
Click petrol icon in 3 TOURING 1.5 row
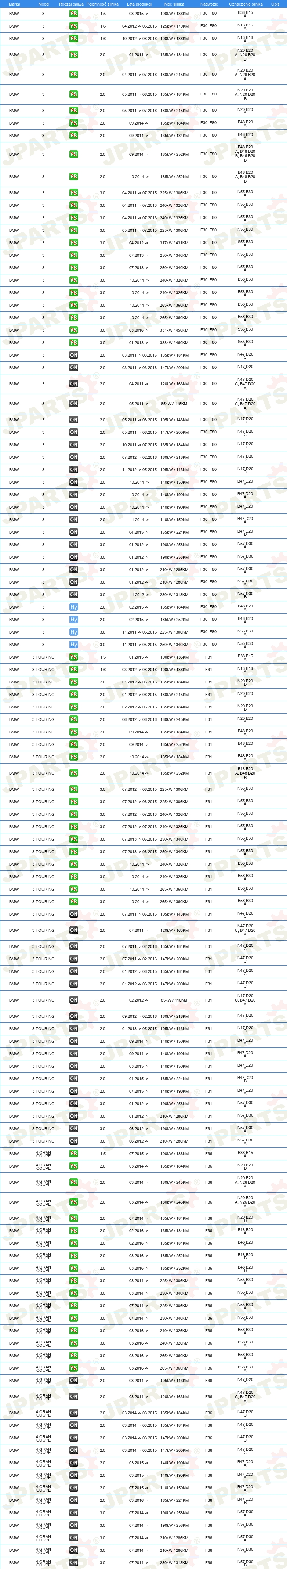73,657
